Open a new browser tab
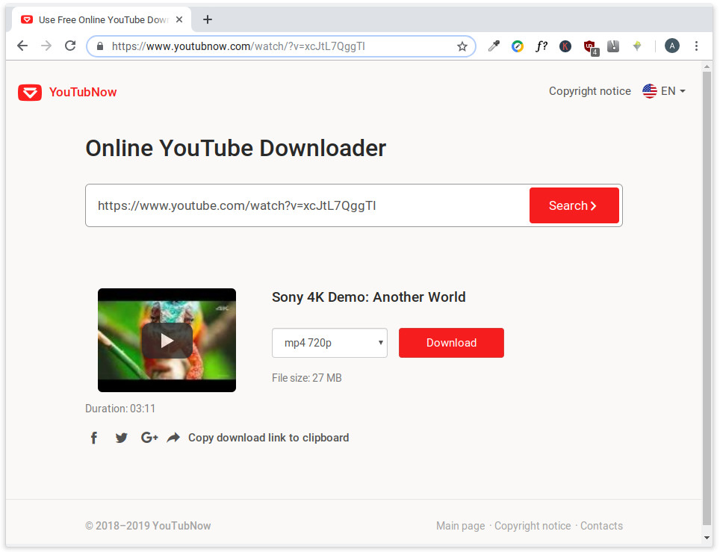Image resolution: width=720 pixels, height=552 pixels. (x=208, y=19)
